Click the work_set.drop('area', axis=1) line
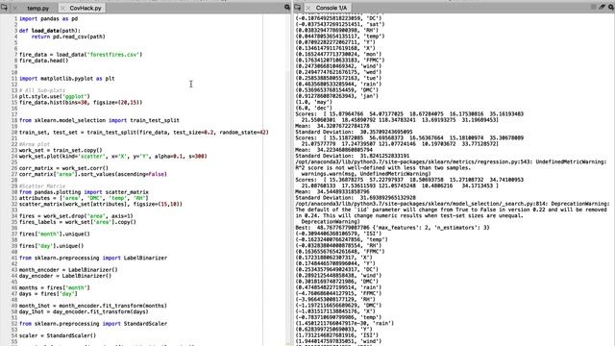Viewport: 615px width, 346px height. click(x=76, y=215)
